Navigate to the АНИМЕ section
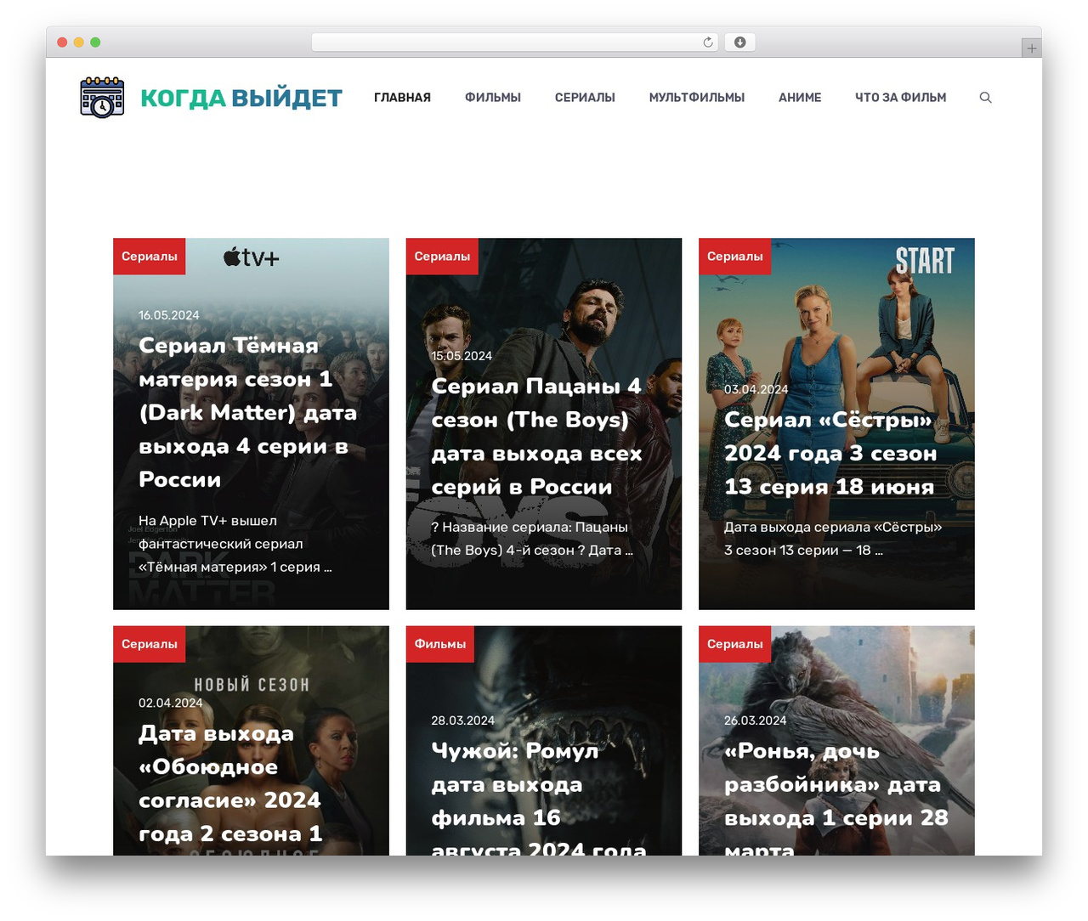The height and width of the screenshot is (921, 1088). (800, 98)
